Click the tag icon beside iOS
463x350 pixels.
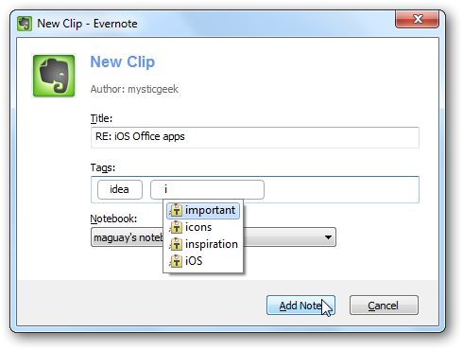(x=176, y=261)
